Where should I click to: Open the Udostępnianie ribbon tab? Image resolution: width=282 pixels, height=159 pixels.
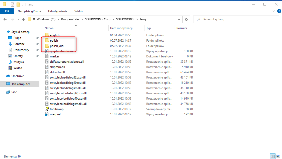[x=57, y=11]
